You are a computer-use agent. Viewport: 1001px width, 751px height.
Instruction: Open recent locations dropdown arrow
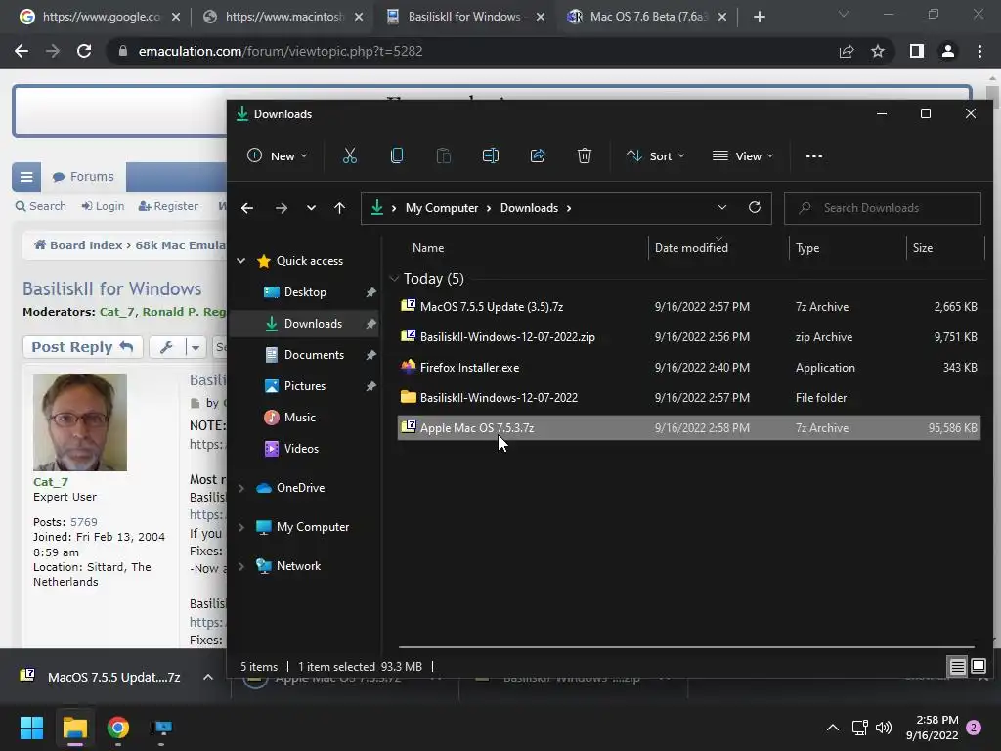(311, 208)
